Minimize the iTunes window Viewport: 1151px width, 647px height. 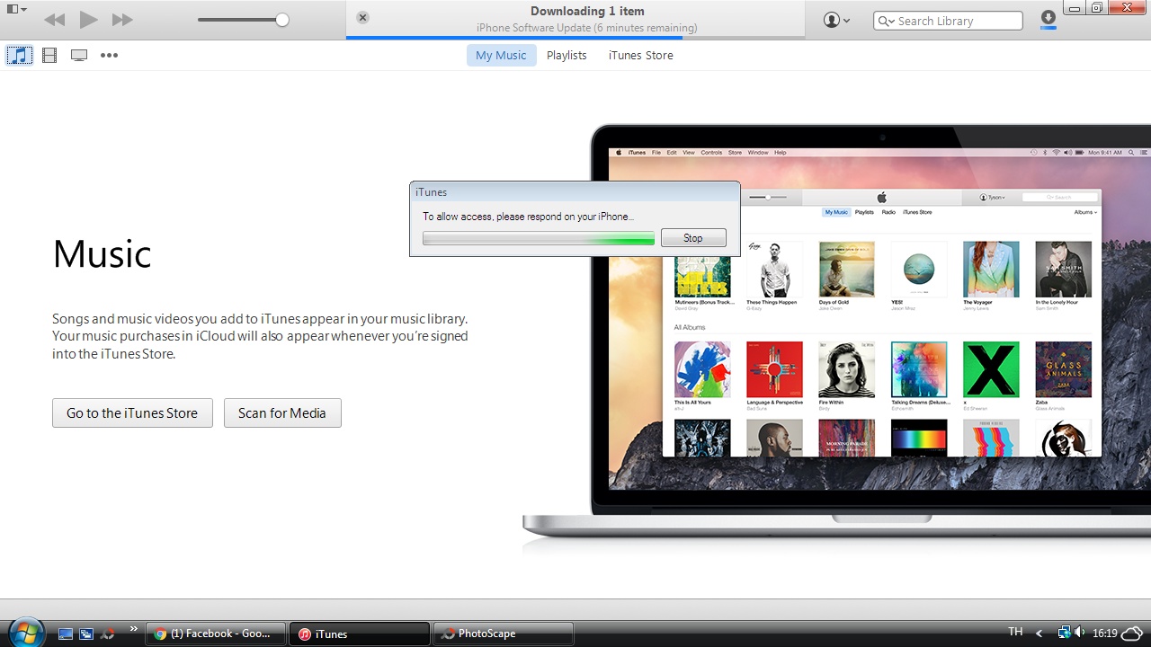(x=1074, y=8)
